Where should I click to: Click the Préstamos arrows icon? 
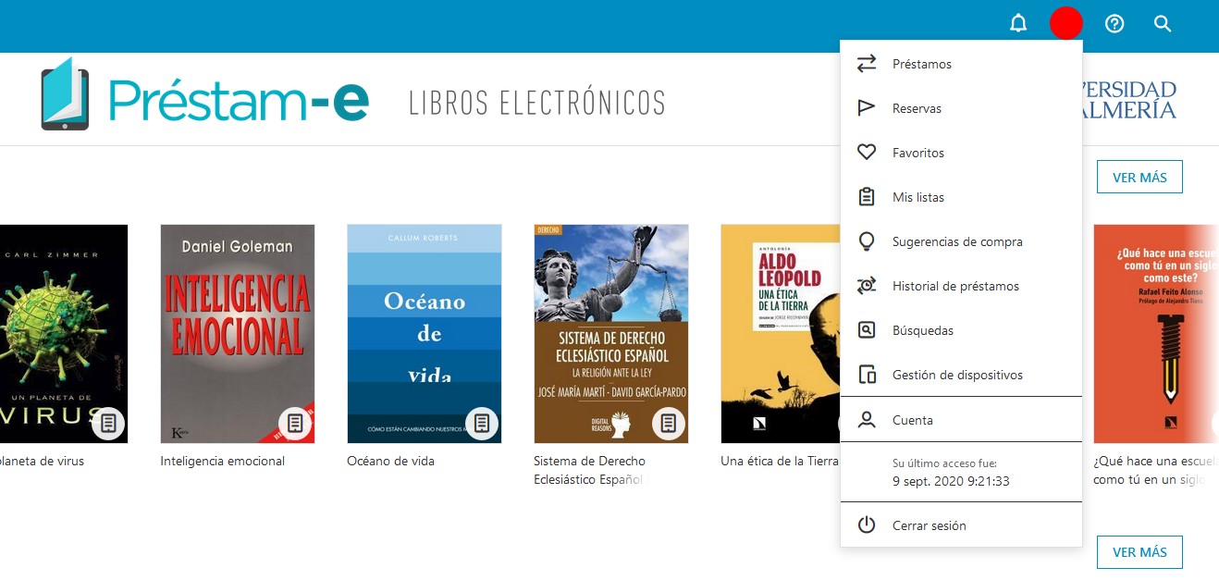click(x=867, y=64)
